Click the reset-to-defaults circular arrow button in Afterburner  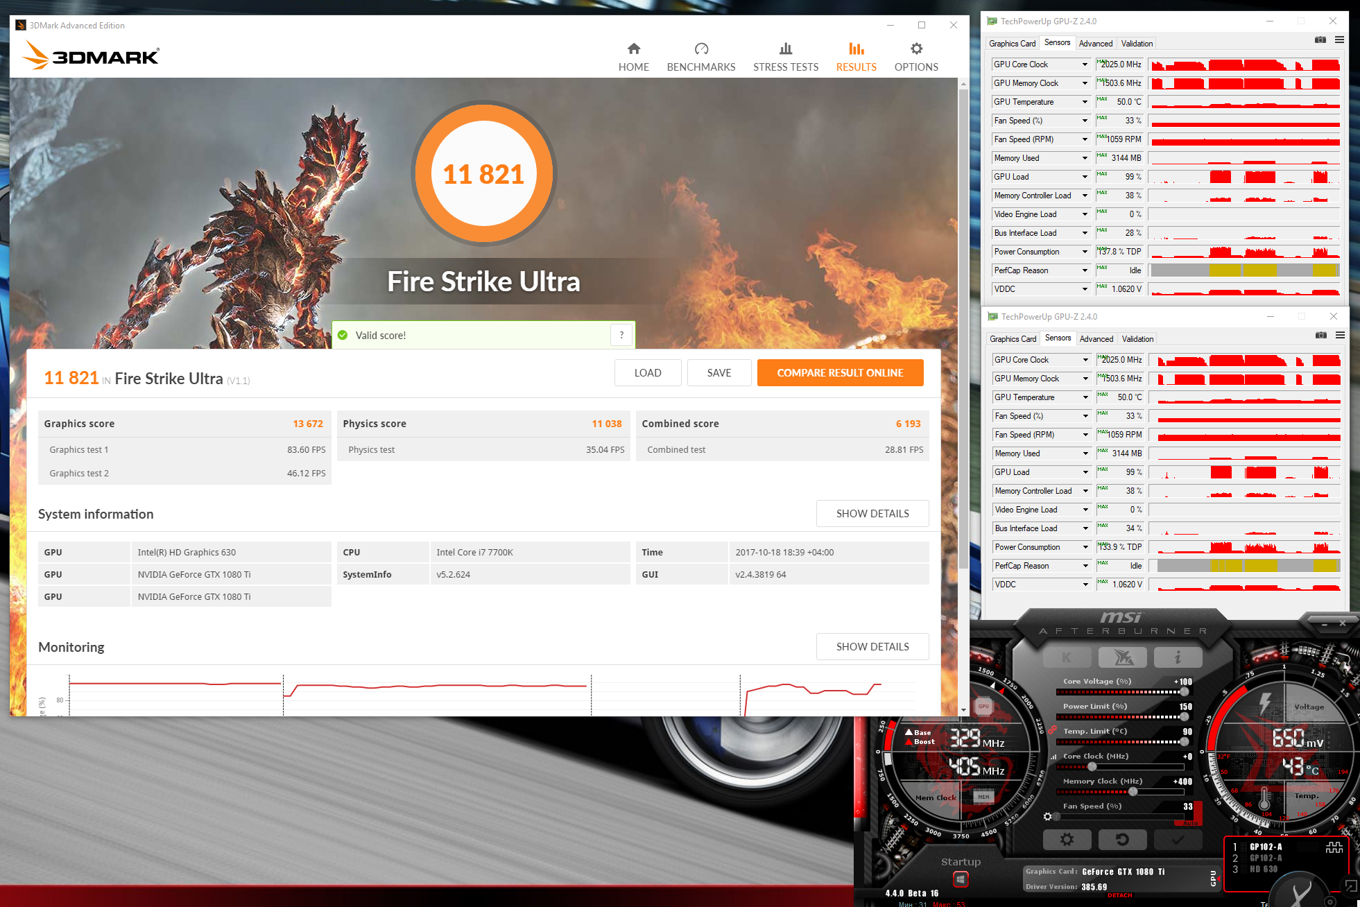pyautogui.click(x=1122, y=840)
